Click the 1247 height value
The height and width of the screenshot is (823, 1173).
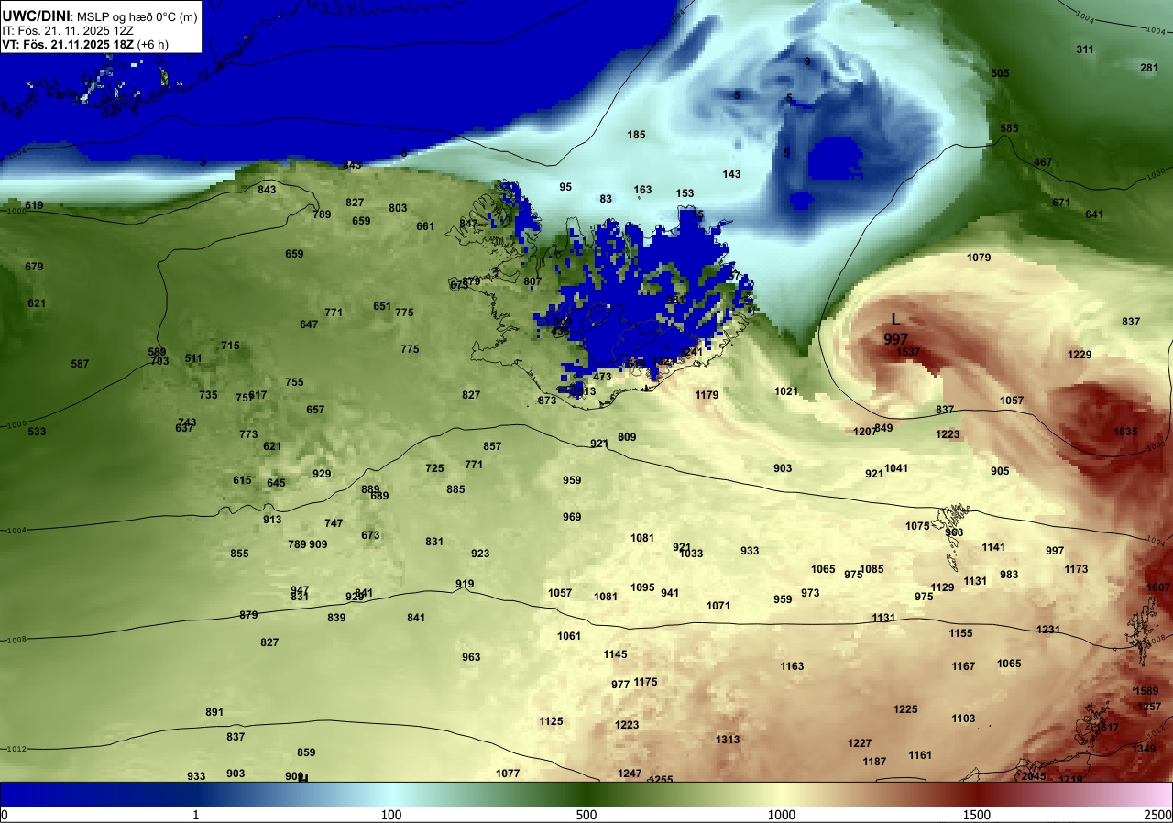tap(630, 774)
